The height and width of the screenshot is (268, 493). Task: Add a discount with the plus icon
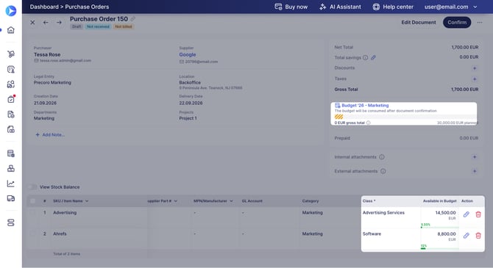click(475, 68)
